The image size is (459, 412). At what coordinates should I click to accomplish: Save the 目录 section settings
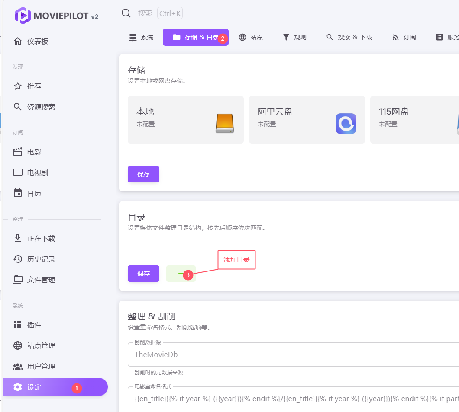coord(143,274)
